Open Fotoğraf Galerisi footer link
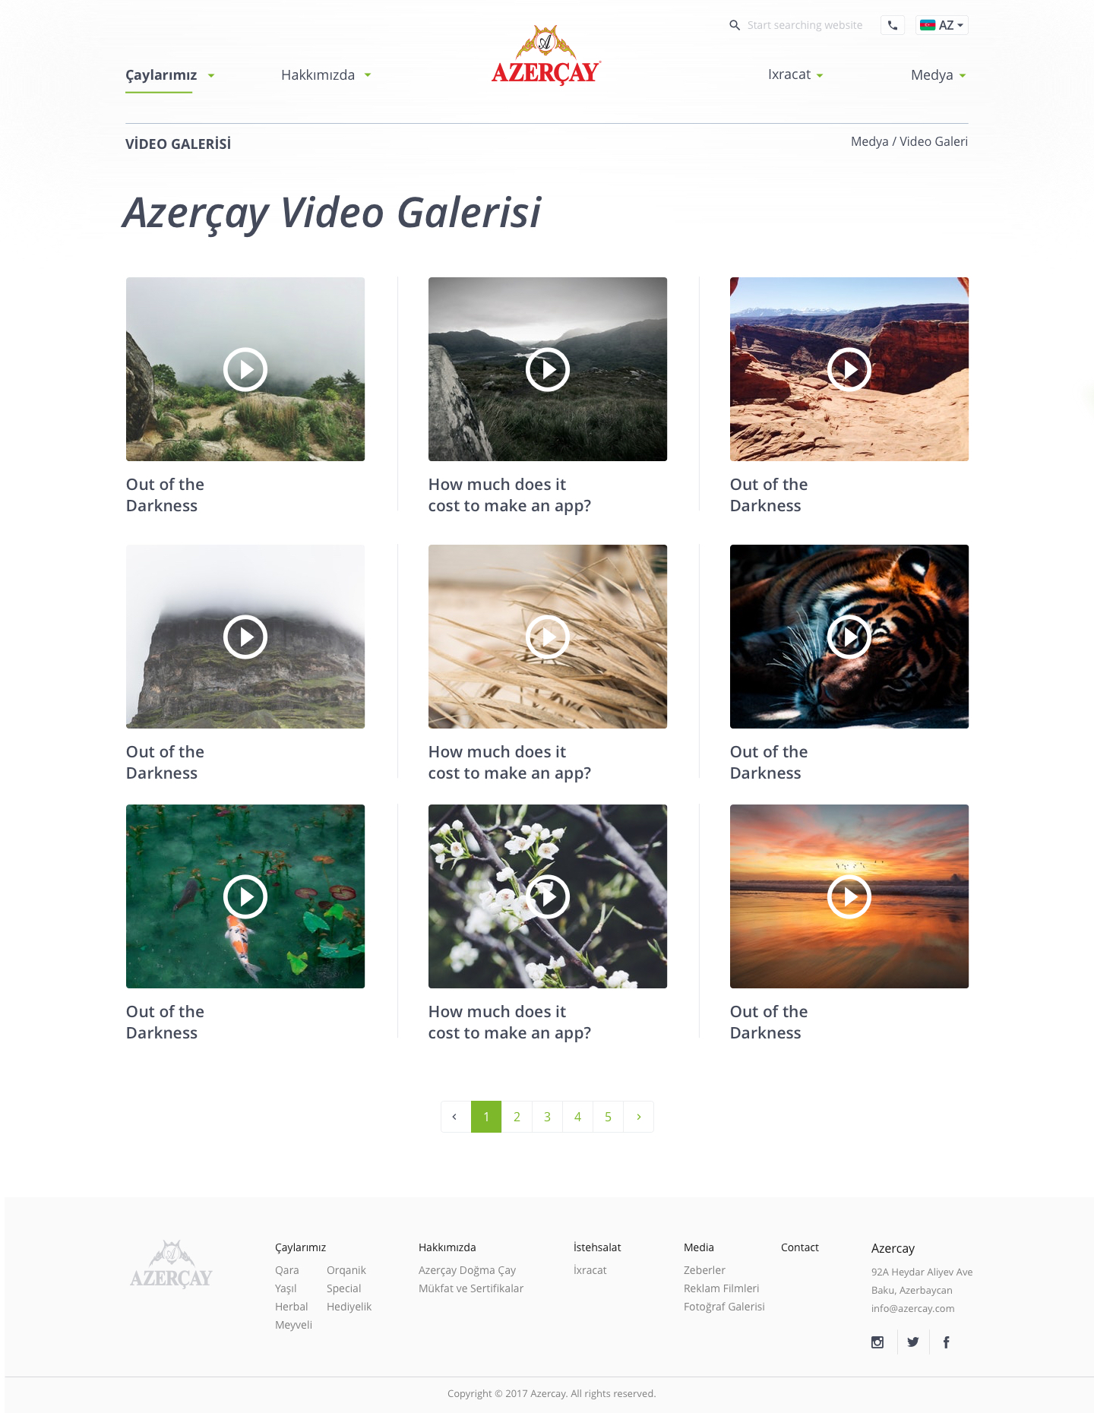This screenshot has width=1094, height=1413. point(724,1307)
